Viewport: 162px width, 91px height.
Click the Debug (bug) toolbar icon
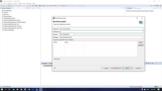pyautogui.click(x=33, y=6)
